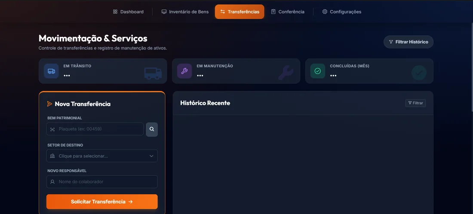Click the large faded truck graphic in Em Trânsito
This screenshot has width=473, height=214.
coord(153,73)
